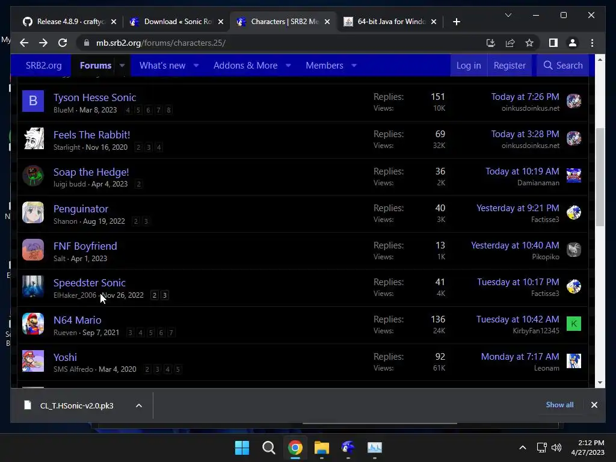The height and width of the screenshot is (462, 616).
Task: Open Salt's avatar on FNF Boyfriend
Action: 33,250
